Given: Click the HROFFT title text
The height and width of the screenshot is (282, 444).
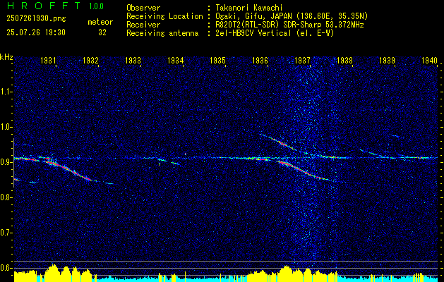Looking at the screenshot, I should 43,6.
